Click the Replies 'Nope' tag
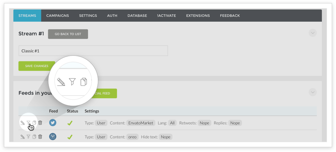The image size is (336, 152). tap(235, 123)
